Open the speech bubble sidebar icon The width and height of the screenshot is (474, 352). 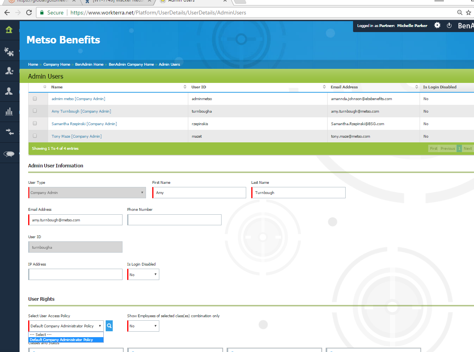[9, 154]
